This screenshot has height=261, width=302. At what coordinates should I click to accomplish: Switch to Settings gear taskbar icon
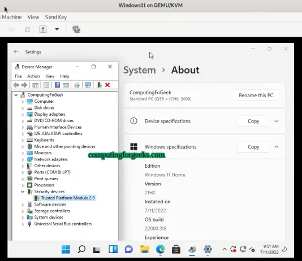[x=208, y=249]
